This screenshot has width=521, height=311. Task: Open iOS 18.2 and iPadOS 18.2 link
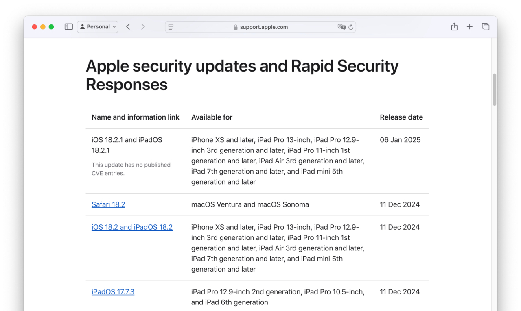(x=132, y=227)
